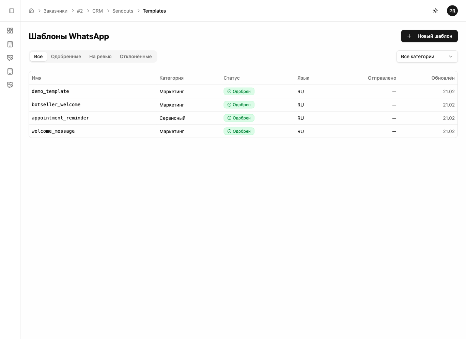Create a template via 'Новый шаблон'

[429, 36]
